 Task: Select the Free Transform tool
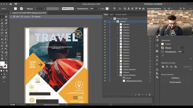pos(6,39)
